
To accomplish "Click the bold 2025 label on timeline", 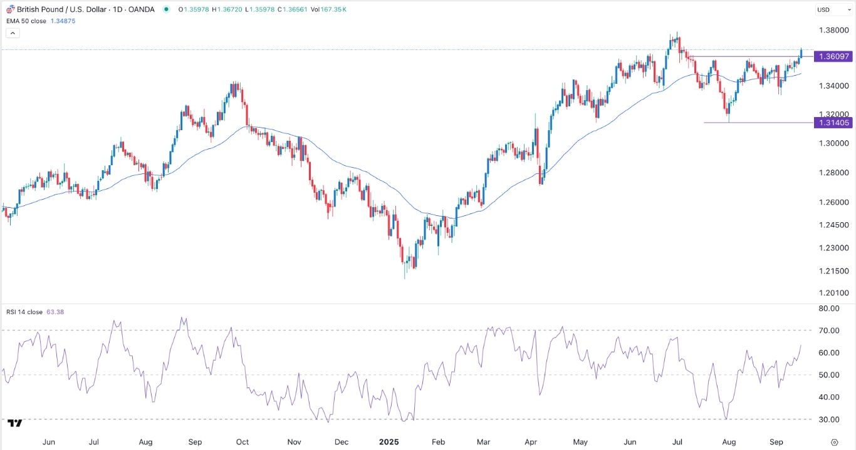I will [389, 442].
